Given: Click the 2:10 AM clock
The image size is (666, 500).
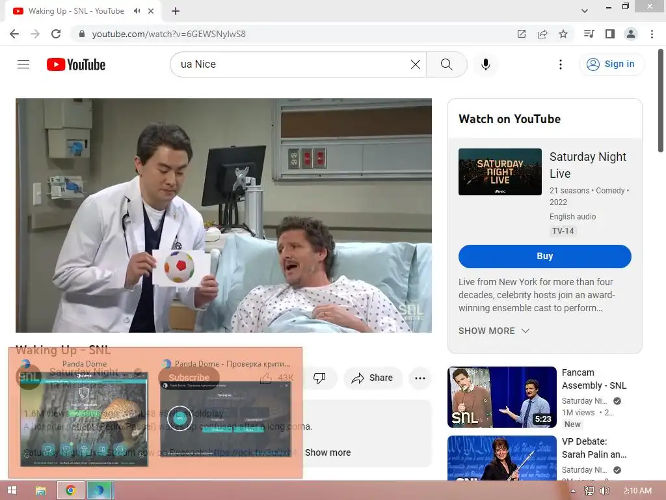Looking at the screenshot, I should click(637, 491).
